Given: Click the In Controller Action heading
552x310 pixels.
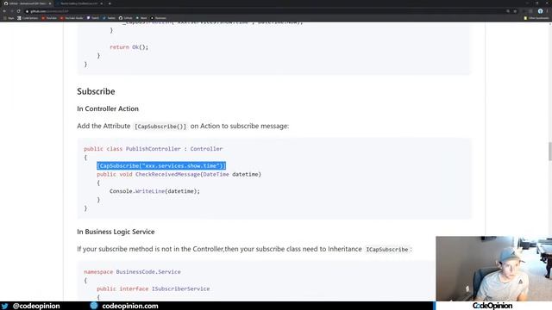Looking at the screenshot, I should (108, 108).
